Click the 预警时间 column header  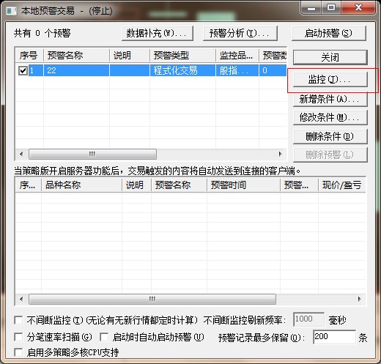[x=243, y=185]
